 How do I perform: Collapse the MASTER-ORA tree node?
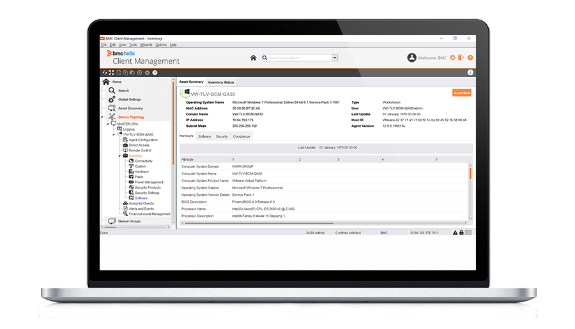coord(107,124)
